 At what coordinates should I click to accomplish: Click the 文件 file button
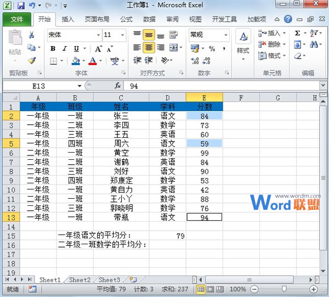pyautogui.click(x=17, y=19)
